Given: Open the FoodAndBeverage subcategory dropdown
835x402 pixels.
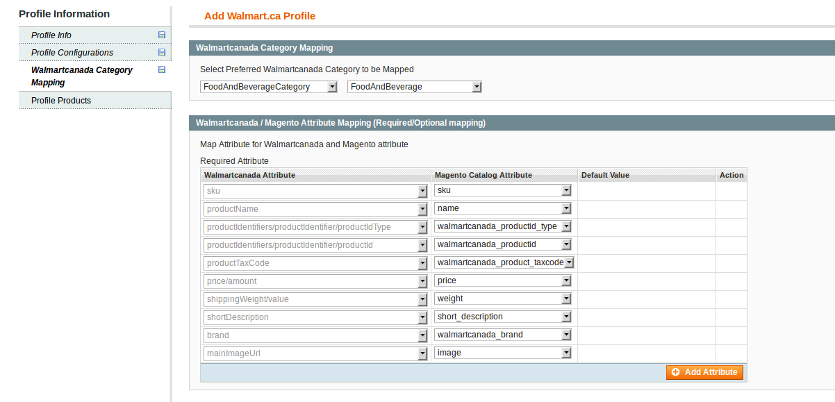Looking at the screenshot, I should [x=415, y=87].
